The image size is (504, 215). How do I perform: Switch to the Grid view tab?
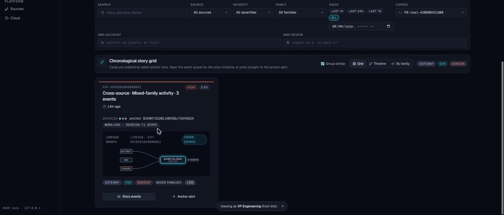(x=358, y=64)
